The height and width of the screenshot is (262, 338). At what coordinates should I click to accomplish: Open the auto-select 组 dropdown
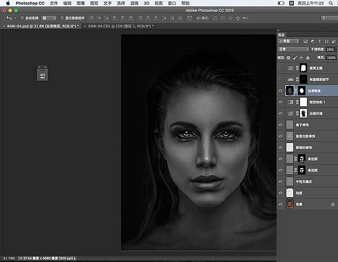(x=50, y=17)
